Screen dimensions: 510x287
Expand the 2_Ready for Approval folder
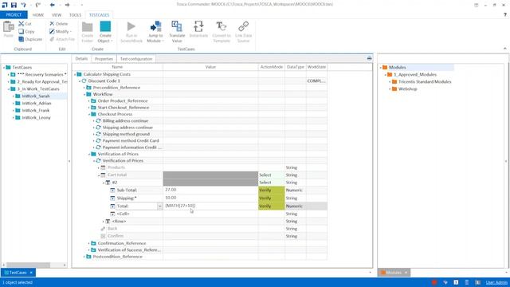click(x=9, y=81)
